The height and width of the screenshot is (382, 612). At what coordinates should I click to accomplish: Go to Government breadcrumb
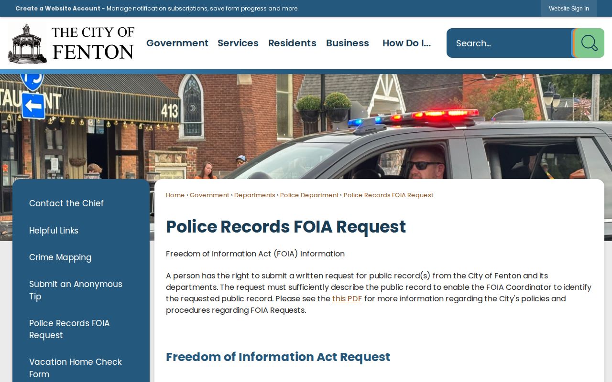[209, 195]
